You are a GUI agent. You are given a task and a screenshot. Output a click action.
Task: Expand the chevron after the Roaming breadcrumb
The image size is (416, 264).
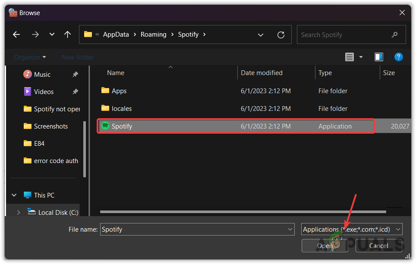click(173, 35)
